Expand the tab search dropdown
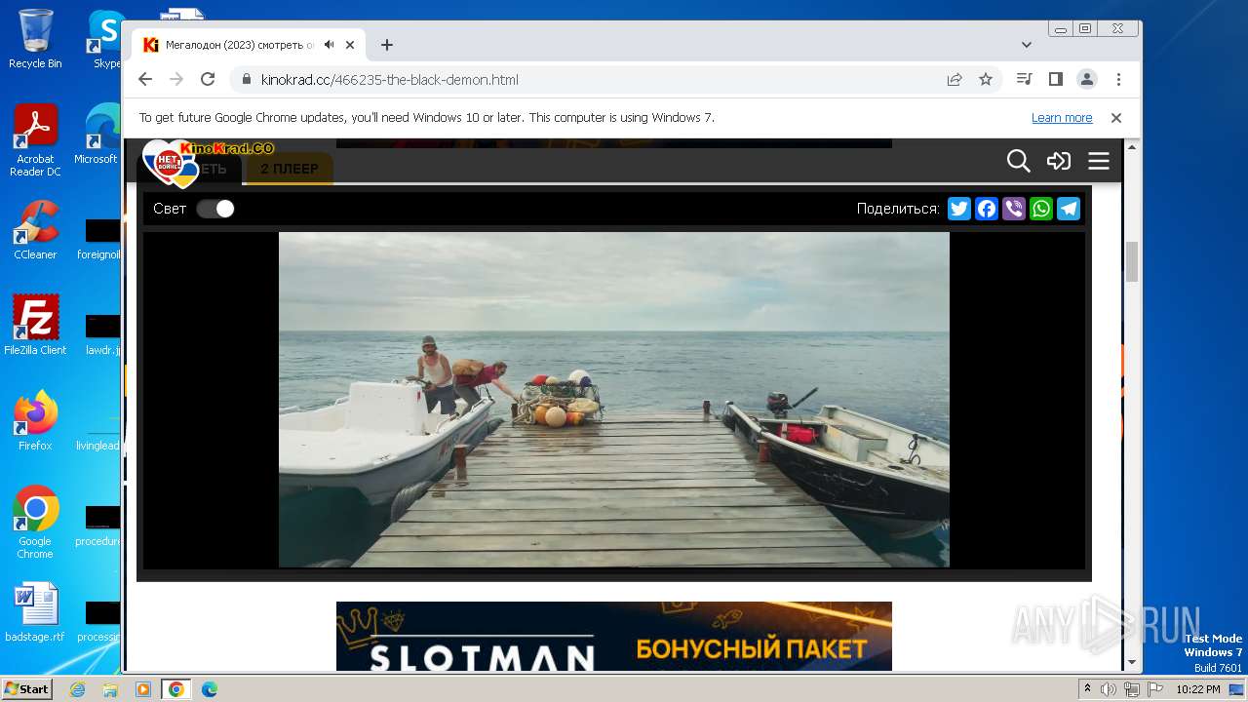 [x=1026, y=45]
